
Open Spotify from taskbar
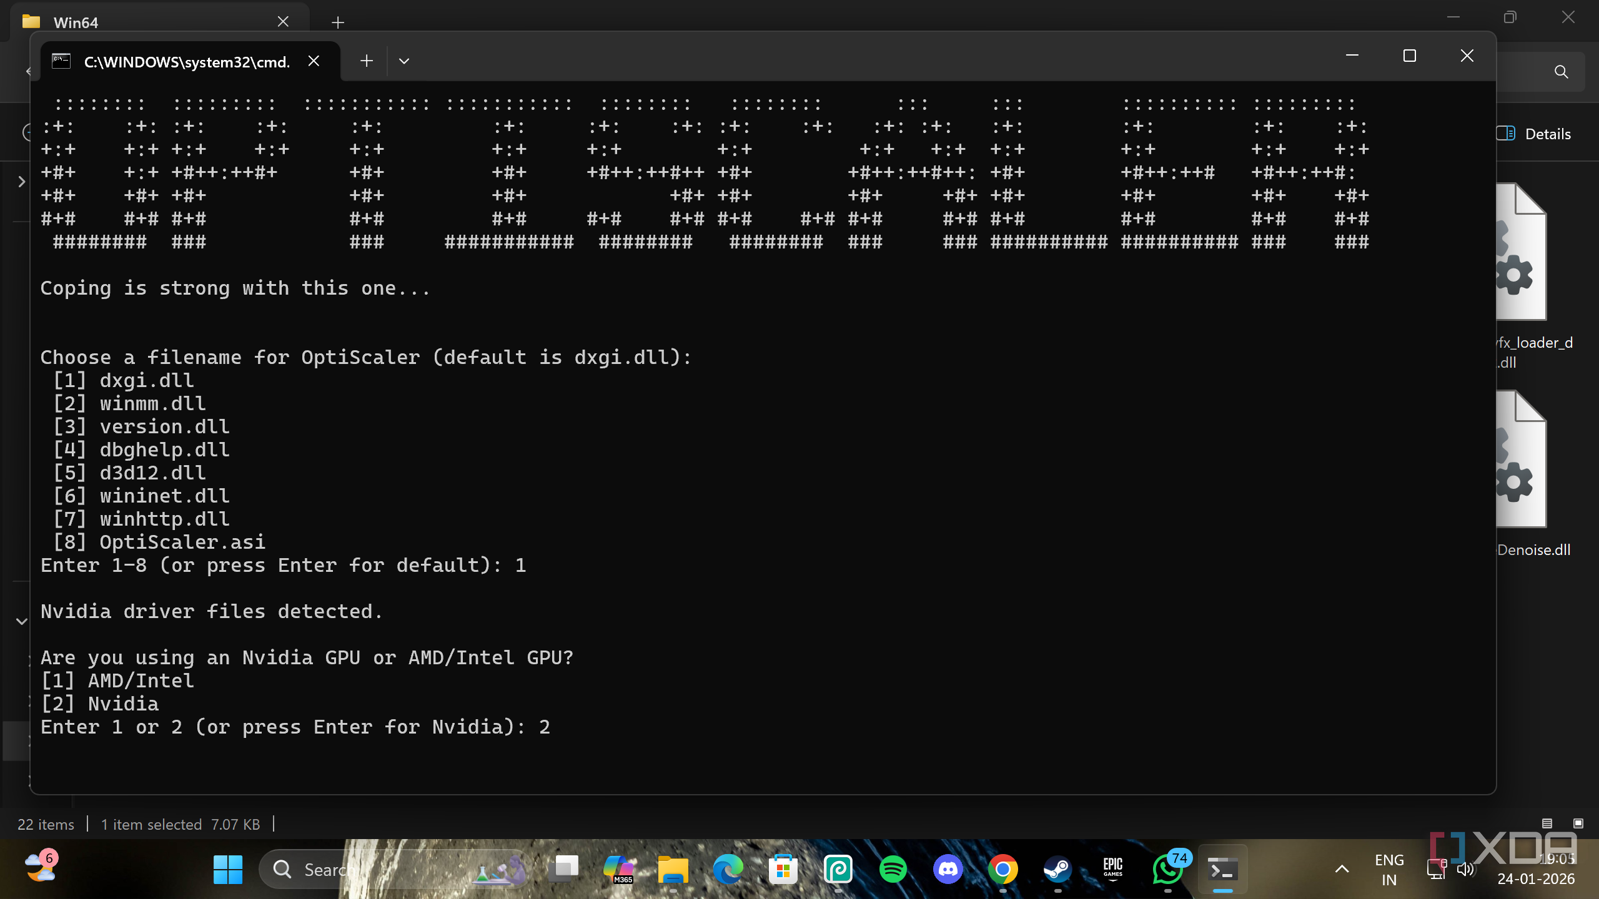893,869
